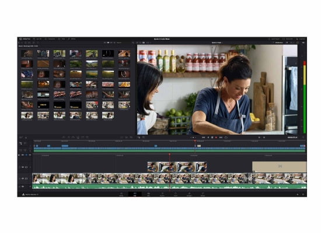Jump to the first frame with transport
This screenshot has width=321, height=233.
(x=204, y=137)
